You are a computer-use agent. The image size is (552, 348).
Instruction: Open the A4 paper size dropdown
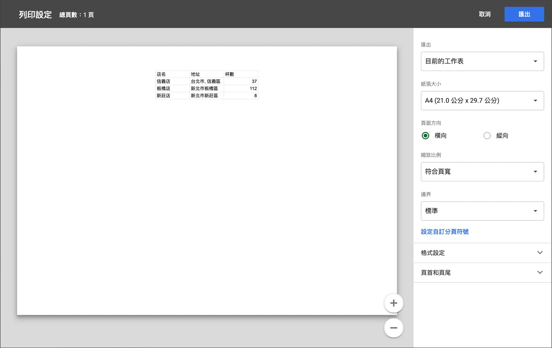click(x=482, y=101)
